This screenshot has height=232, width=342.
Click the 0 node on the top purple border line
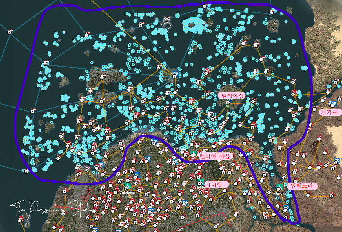tap(204, 6)
